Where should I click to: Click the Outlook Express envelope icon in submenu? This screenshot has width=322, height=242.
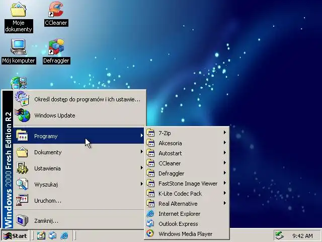tap(150, 223)
